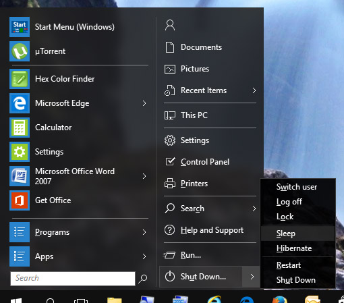This screenshot has width=344, height=303.
Task: Expand the Microsoft Edge submenu arrow
Action: click(144, 103)
